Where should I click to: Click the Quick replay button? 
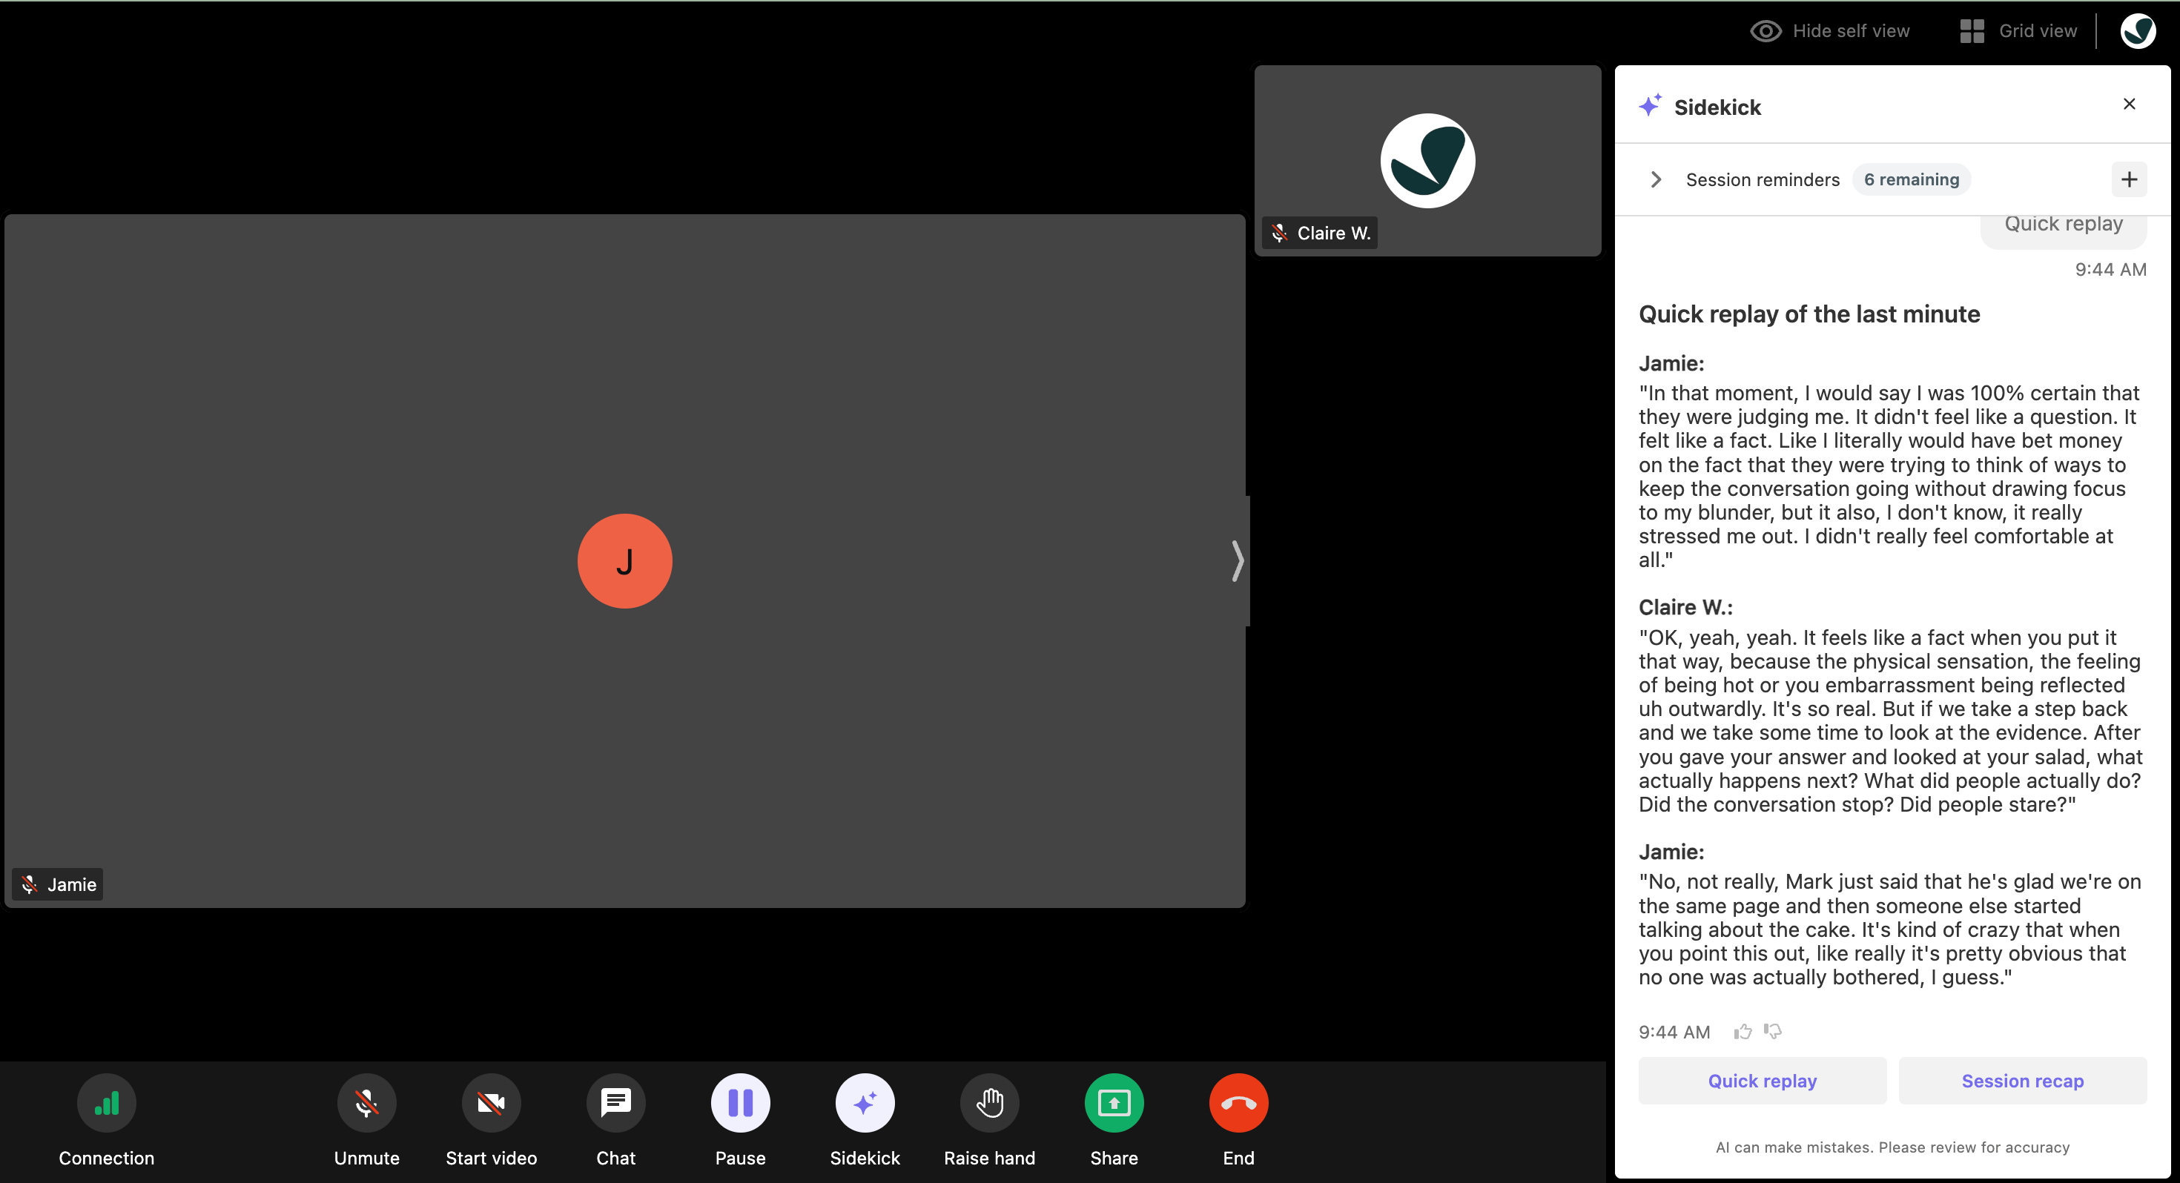pyautogui.click(x=1762, y=1081)
